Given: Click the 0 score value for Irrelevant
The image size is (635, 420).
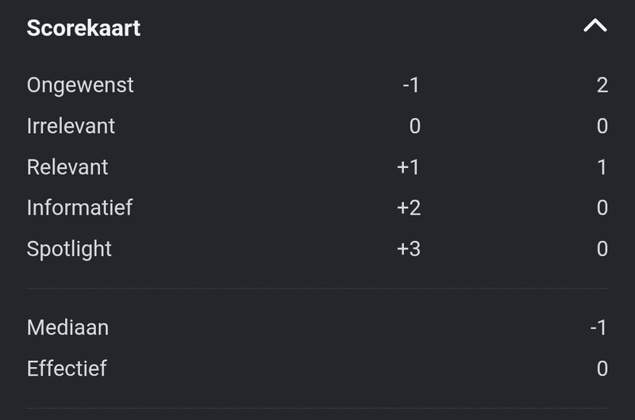Looking at the screenshot, I should [x=414, y=126].
